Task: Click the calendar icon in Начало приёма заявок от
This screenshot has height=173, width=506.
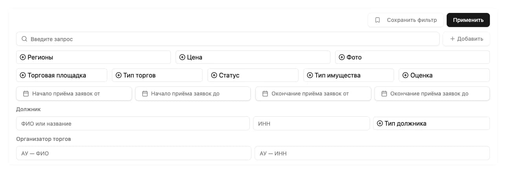Action: coord(26,94)
